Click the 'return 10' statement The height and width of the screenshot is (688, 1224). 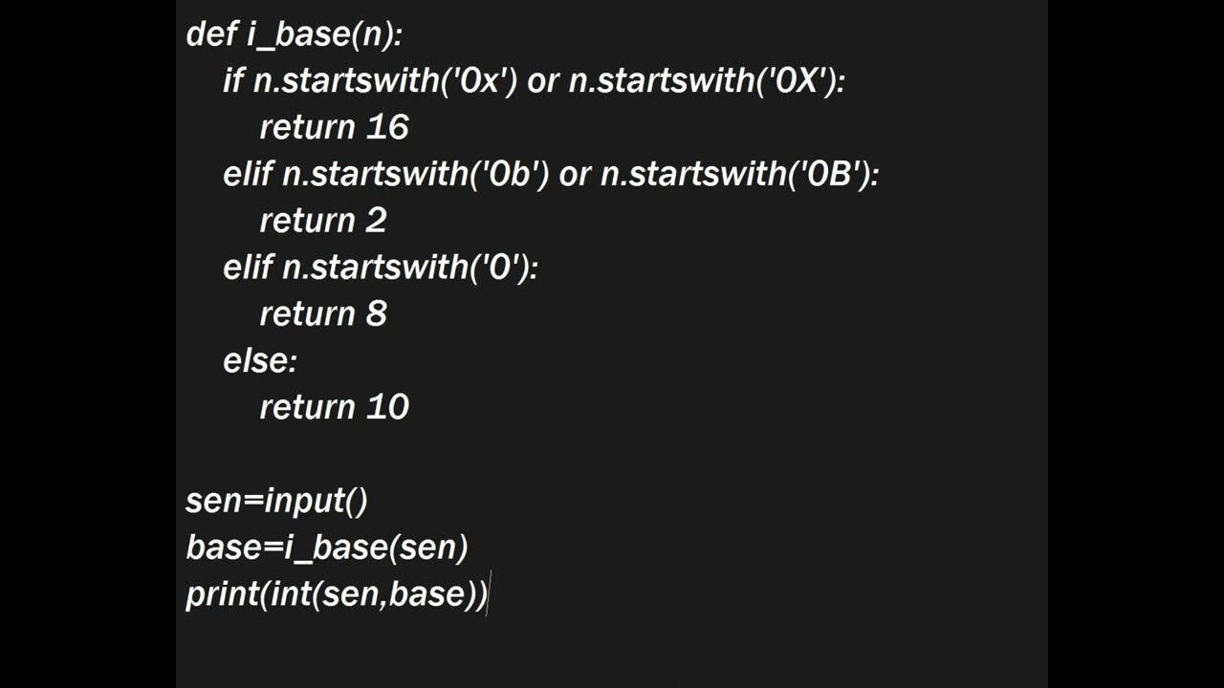[334, 408]
